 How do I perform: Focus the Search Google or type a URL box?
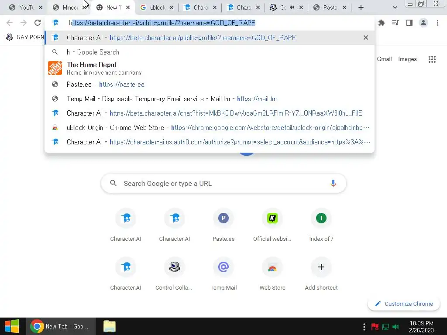223,184
